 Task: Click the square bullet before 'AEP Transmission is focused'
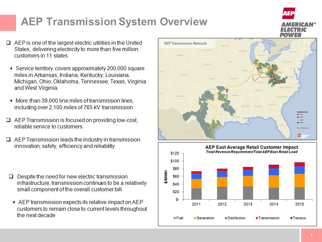pyautogui.click(x=8, y=120)
